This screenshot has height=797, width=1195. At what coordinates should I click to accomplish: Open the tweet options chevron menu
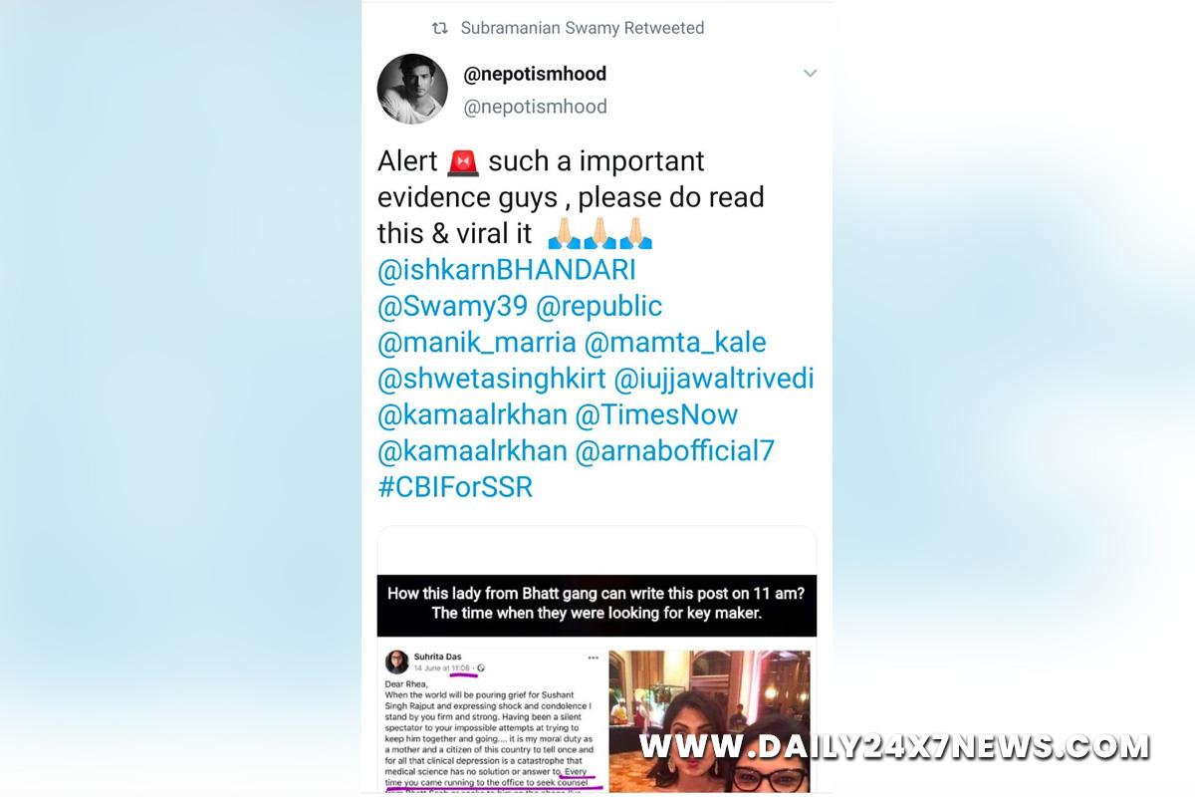pos(810,74)
